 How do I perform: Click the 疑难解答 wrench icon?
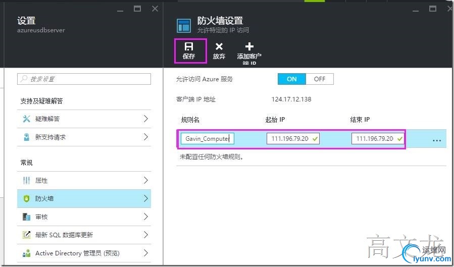26,119
